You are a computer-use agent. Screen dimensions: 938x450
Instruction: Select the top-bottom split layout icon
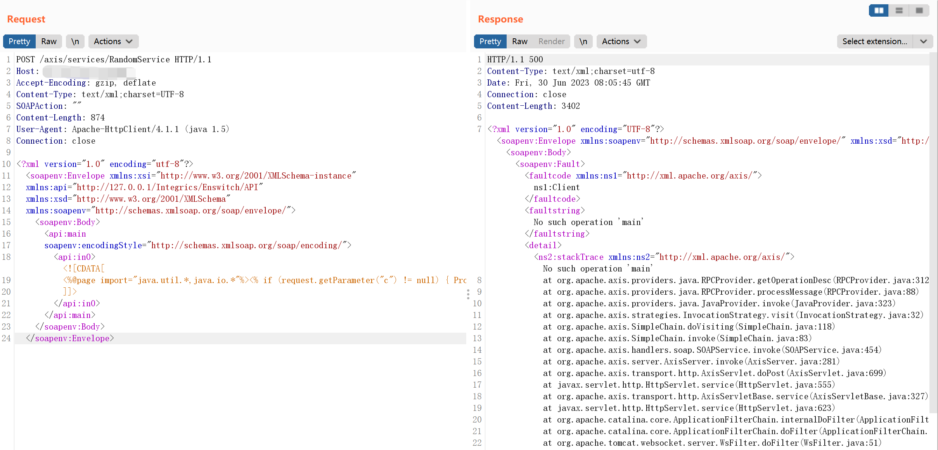coord(899,10)
